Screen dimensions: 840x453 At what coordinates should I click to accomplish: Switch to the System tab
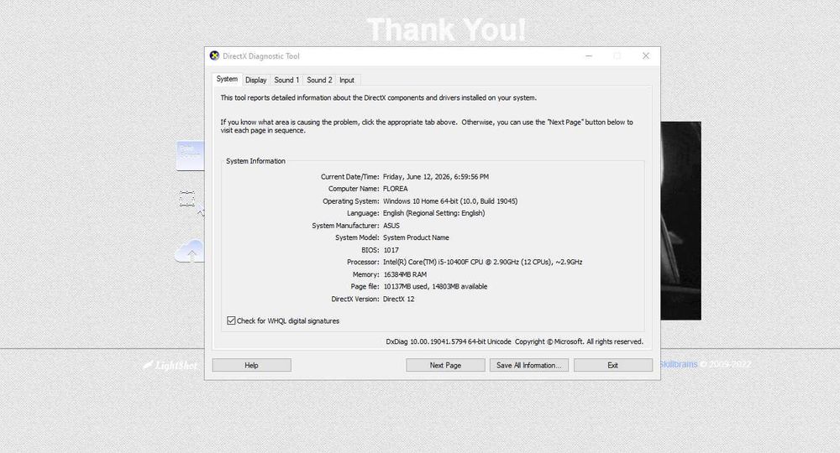(x=227, y=79)
